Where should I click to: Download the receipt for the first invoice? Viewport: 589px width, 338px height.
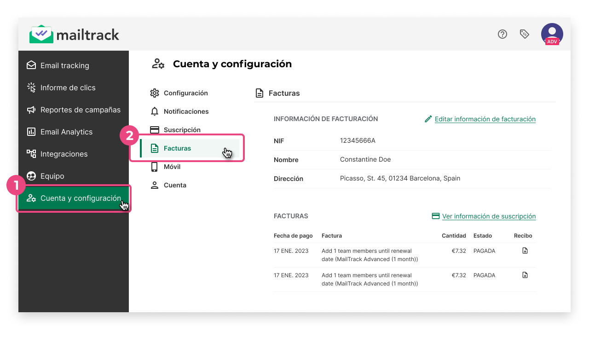tap(525, 251)
